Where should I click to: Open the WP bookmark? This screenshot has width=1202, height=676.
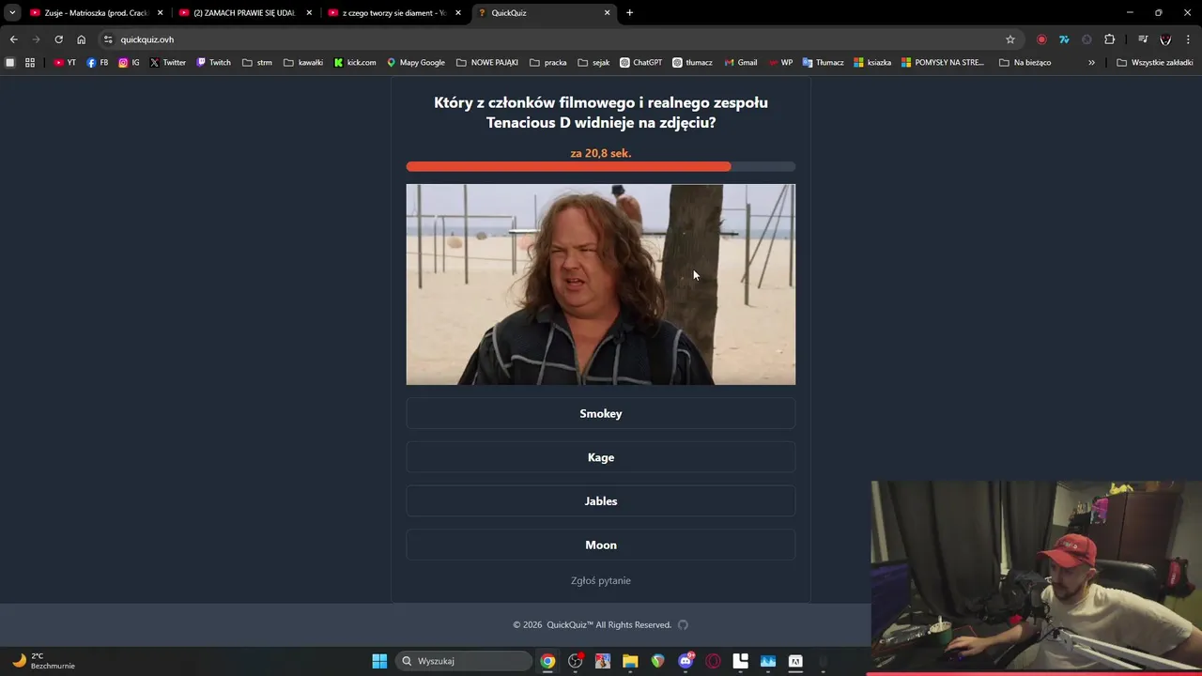coord(780,63)
